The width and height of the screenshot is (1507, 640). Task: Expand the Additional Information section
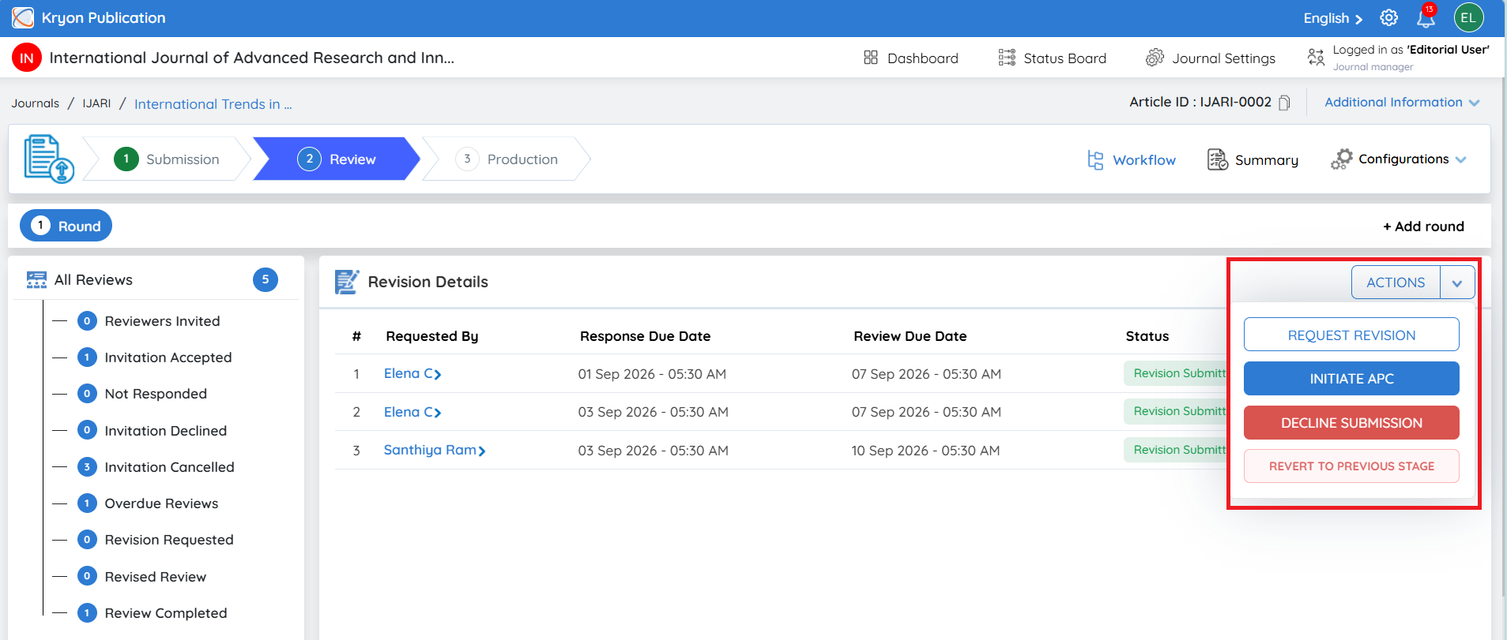1402,103
